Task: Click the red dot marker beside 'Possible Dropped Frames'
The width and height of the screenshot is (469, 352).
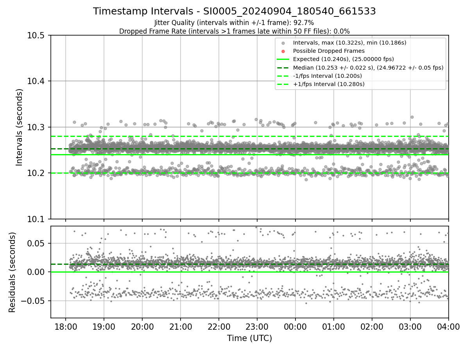Action: (283, 51)
